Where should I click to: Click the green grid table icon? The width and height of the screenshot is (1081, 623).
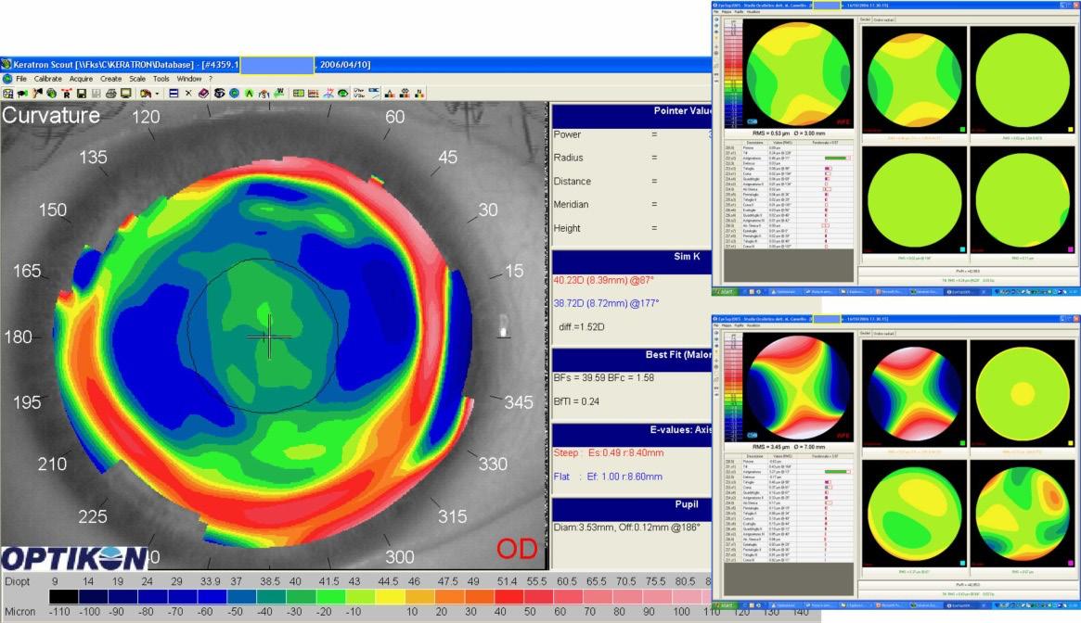pyautogui.click(x=299, y=93)
